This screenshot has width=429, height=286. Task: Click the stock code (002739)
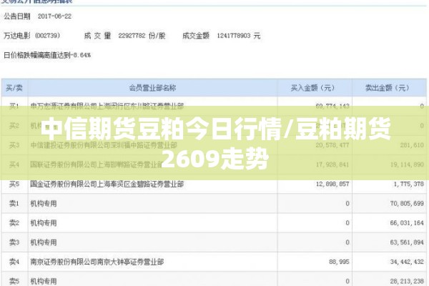(48, 36)
